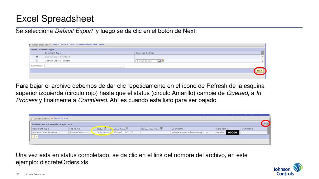This screenshot has height=179, width=319.
Task: Click the Download Discrete Order breadcrumb
Action: [x=91, y=44]
